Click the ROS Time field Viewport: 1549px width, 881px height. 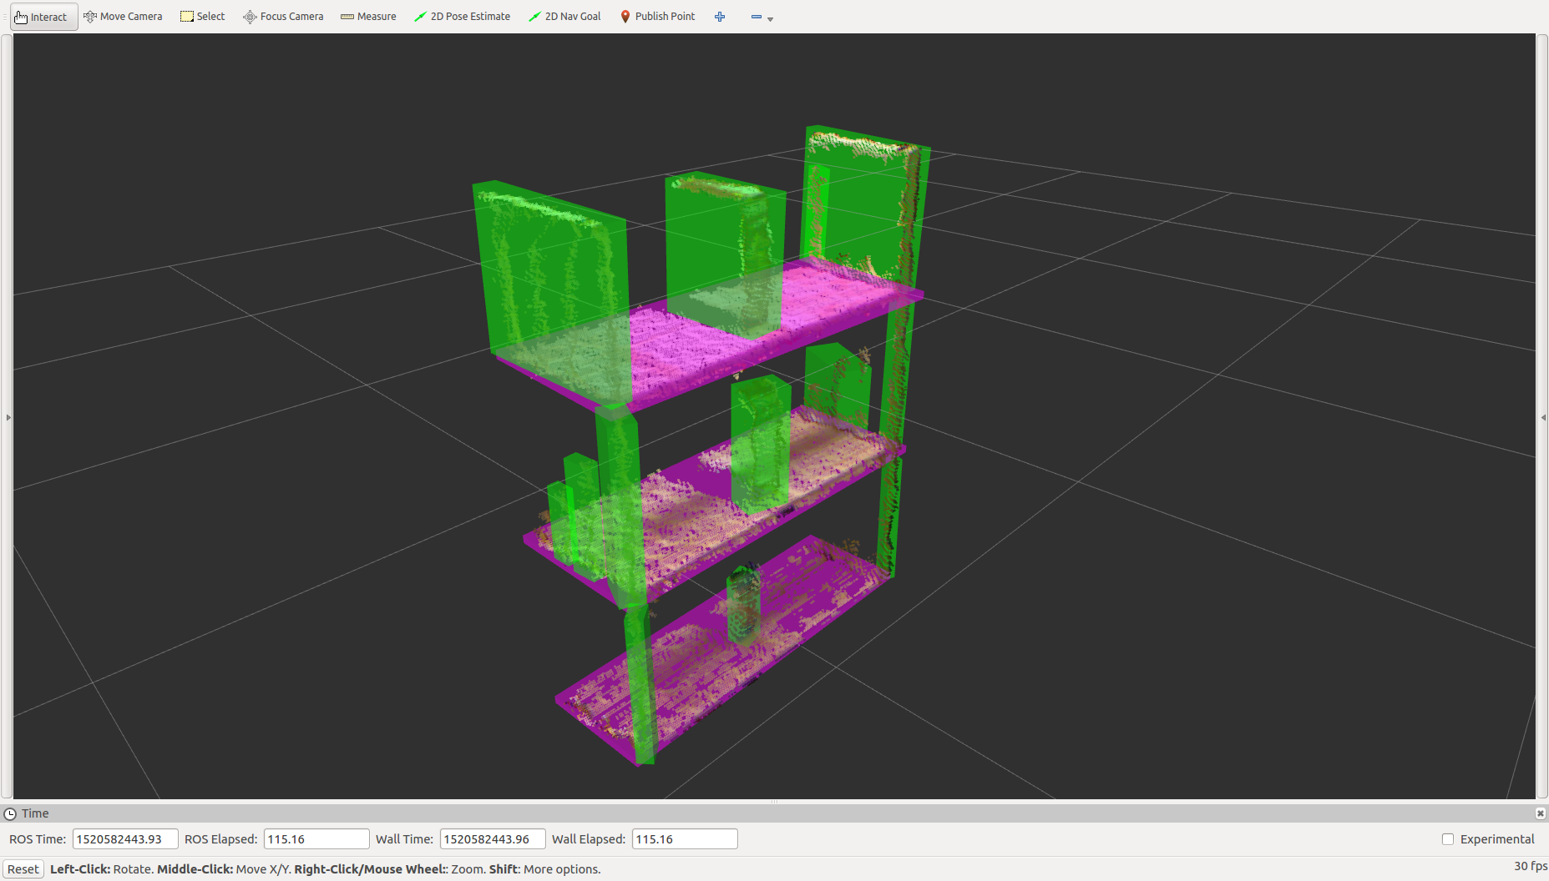tap(124, 839)
